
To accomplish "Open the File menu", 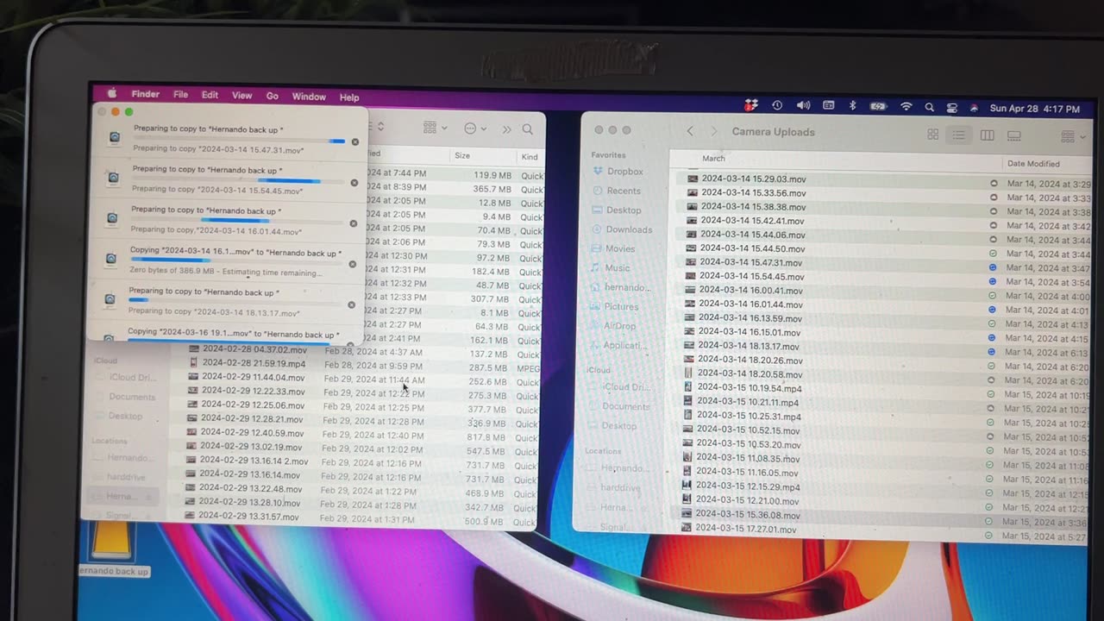I will coord(180,95).
